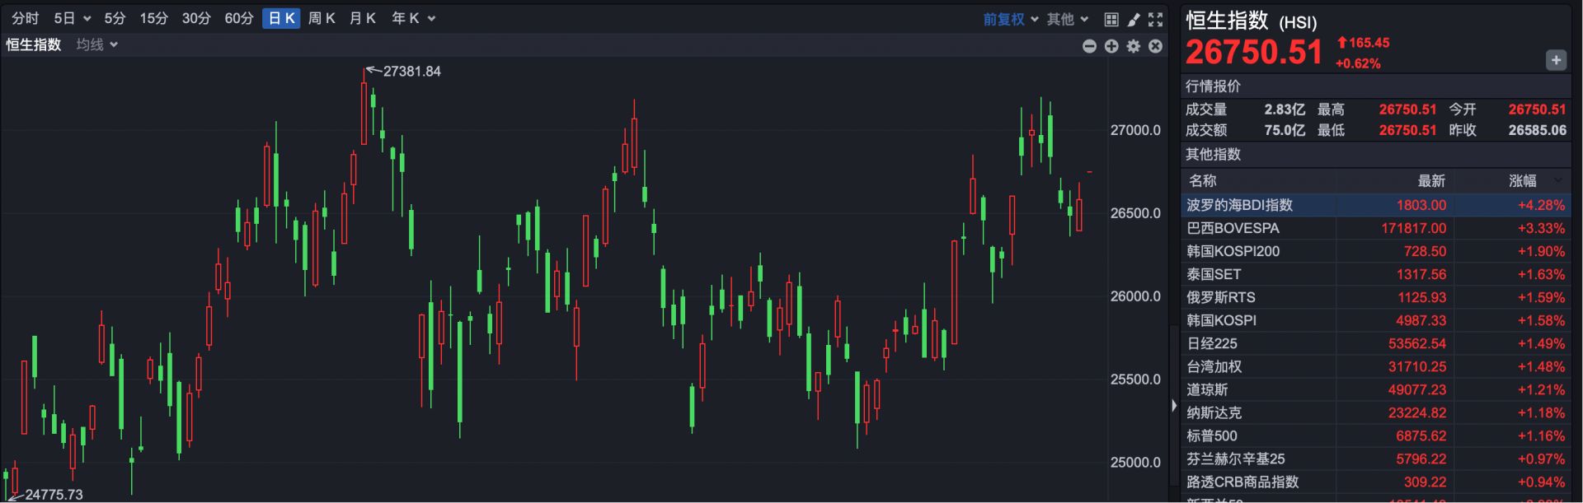Image resolution: width=1583 pixels, height=503 pixels.
Task: Open chart settings gear
Action: pyautogui.click(x=1134, y=46)
